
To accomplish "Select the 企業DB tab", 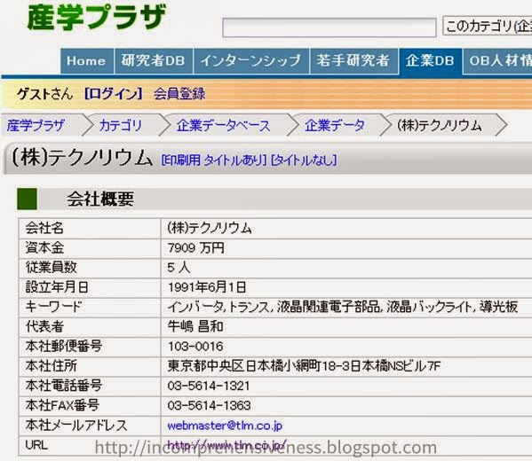I will [x=430, y=61].
